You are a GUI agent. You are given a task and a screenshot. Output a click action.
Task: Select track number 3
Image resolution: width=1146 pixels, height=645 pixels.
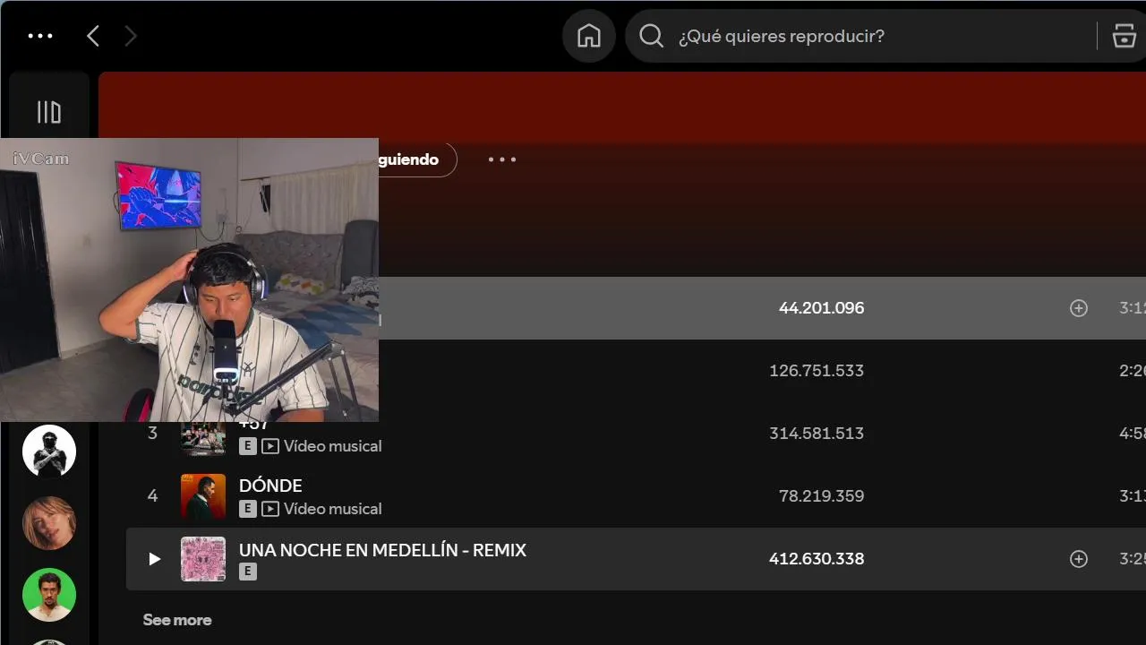pyautogui.click(x=152, y=434)
